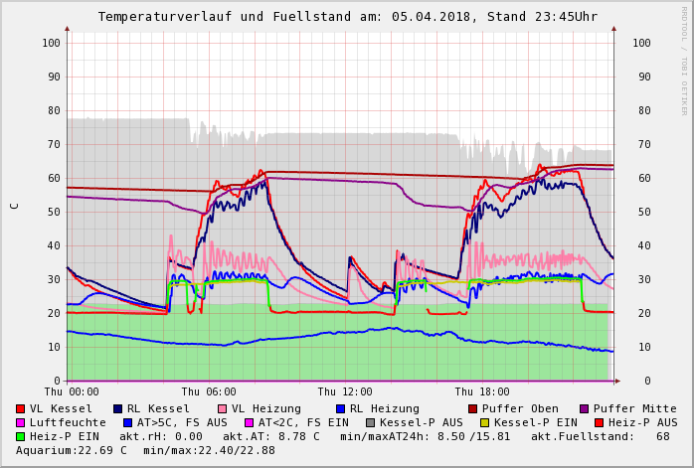
Task: Select the blue RL Heizung legend swatch
Action: pos(340,408)
